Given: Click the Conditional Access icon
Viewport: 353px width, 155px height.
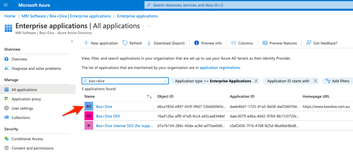Looking at the screenshot, I should click(x=6, y=139).
